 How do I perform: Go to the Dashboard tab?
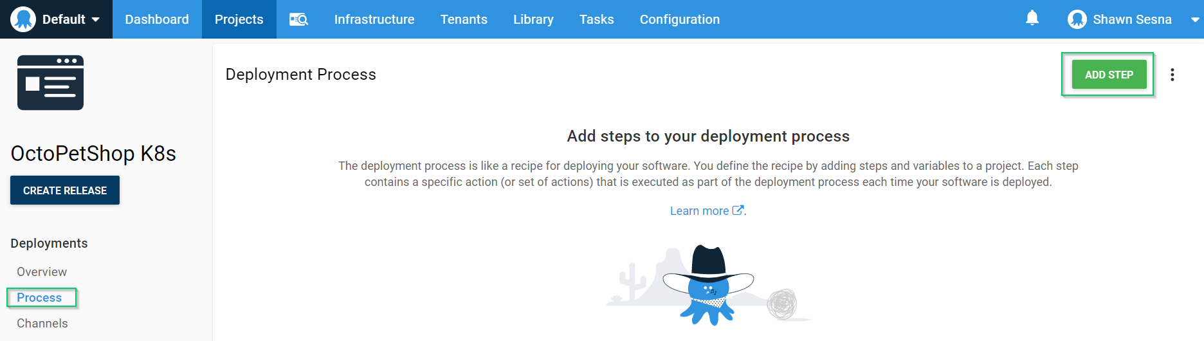tap(157, 19)
